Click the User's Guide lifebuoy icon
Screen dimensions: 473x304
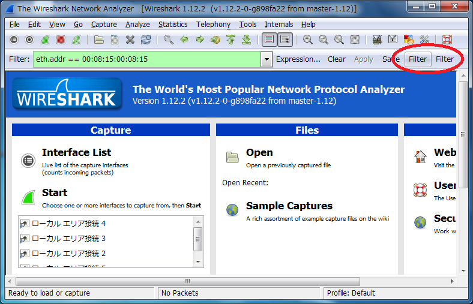pos(420,190)
